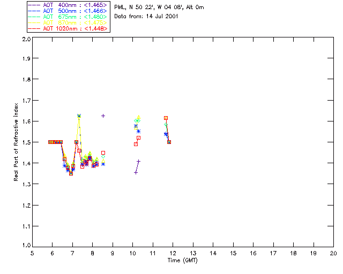Click the 'Real Part of Refractive index' axis label
This screenshot has height=274, width=343.
[16, 142]
